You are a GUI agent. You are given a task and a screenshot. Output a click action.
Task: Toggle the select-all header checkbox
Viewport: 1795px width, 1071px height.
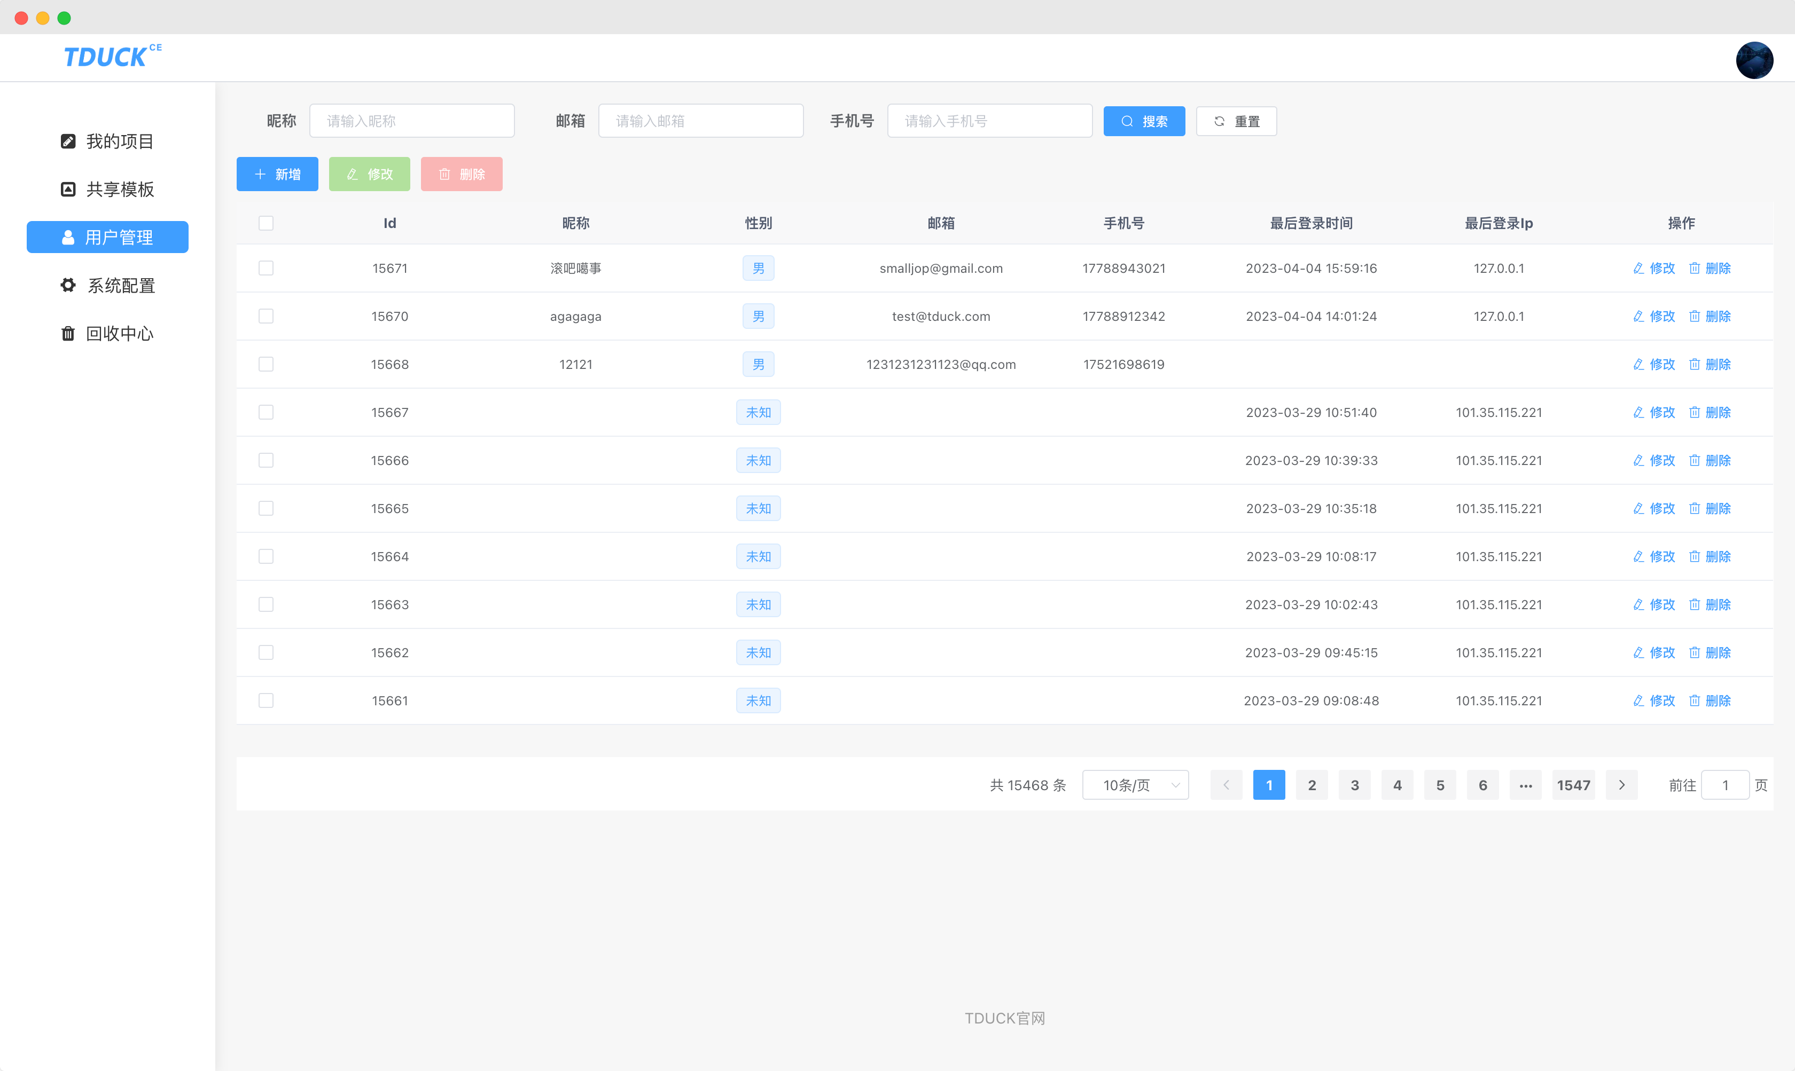tap(266, 223)
